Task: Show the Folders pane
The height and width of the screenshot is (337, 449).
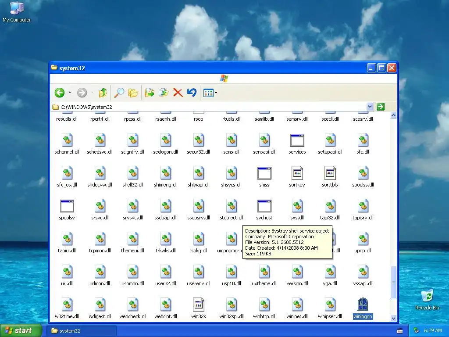Action: click(x=133, y=93)
